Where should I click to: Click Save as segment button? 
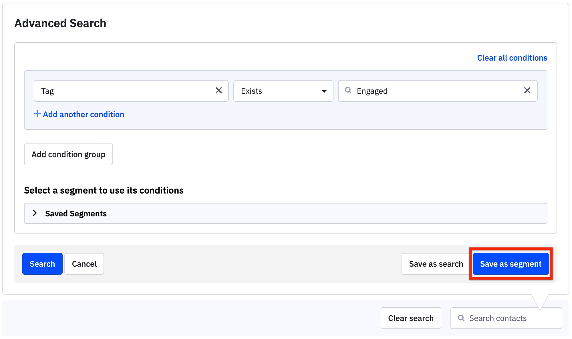tap(511, 264)
